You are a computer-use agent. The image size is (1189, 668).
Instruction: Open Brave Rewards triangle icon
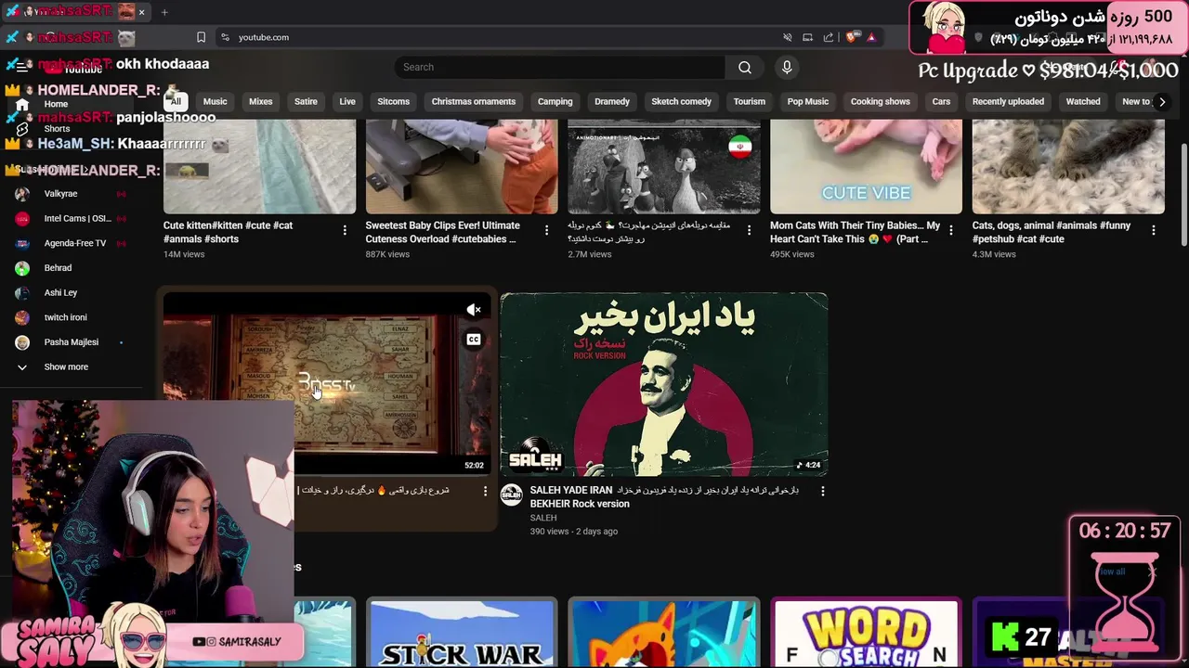click(871, 37)
